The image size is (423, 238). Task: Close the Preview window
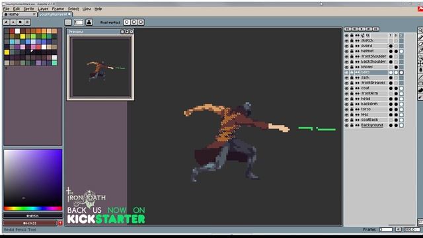[x=131, y=32]
